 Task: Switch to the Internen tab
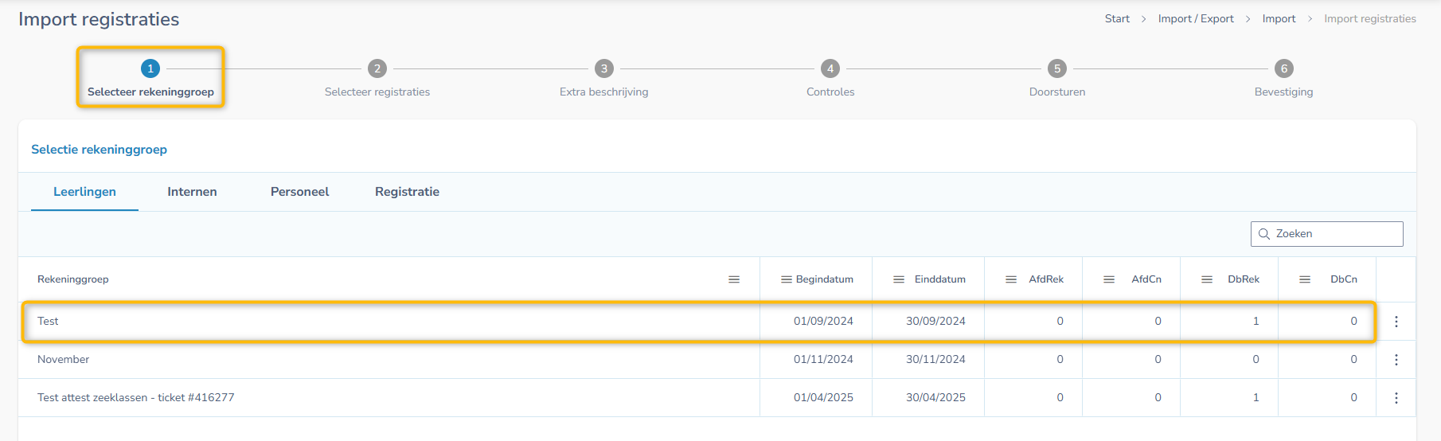click(192, 192)
